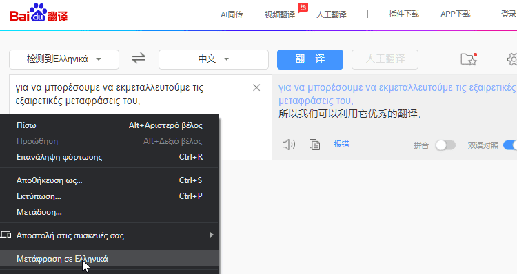Click the blue Greek source echo text
The image size is (517, 274).
pos(397,94)
